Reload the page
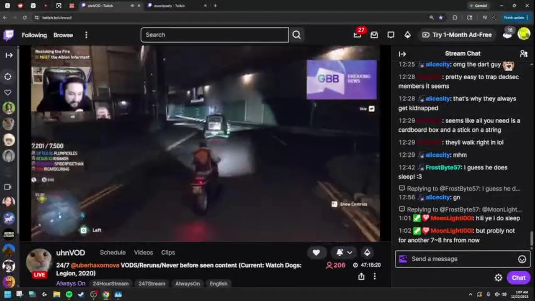This screenshot has width=535, height=301. click(x=25, y=18)
